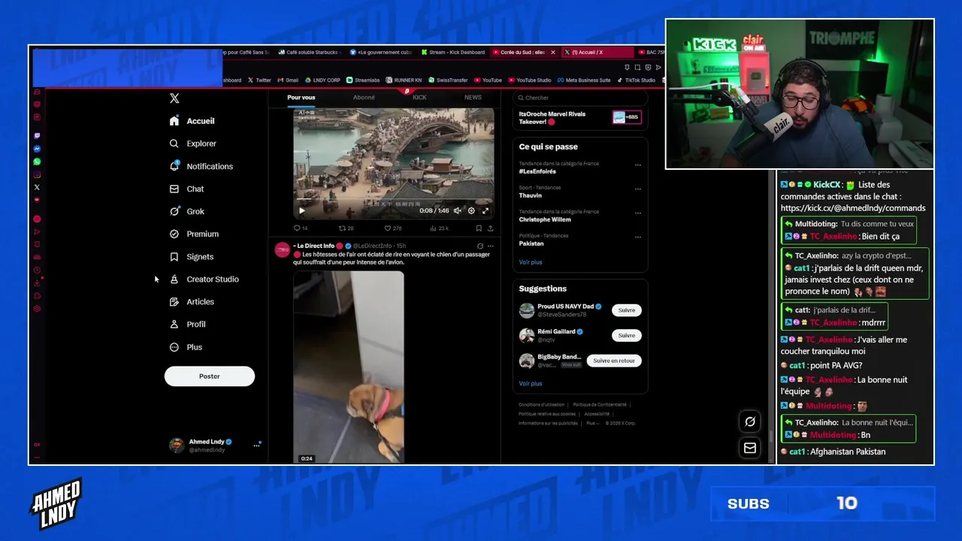Mute the bridge video sound
Screen dimensions: 962x541
coord(457,210)
